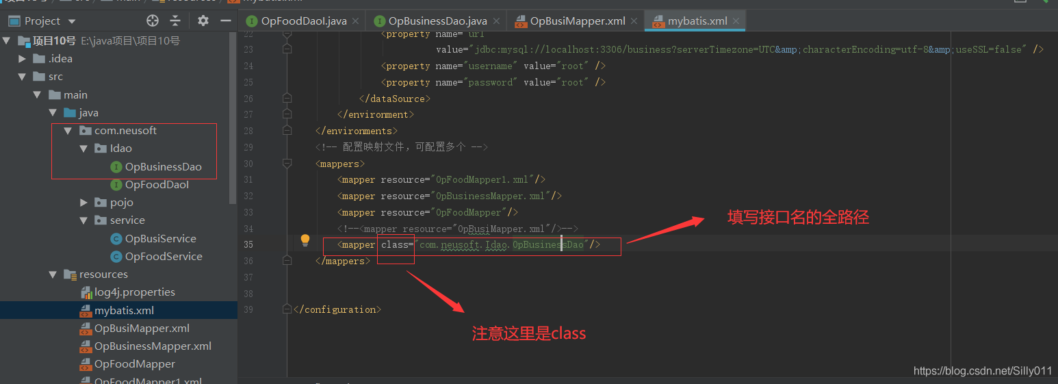Click the Project tree vertical scrollbar
The height and width of the screenshot is (384, 1058).
tap(233, 116)
